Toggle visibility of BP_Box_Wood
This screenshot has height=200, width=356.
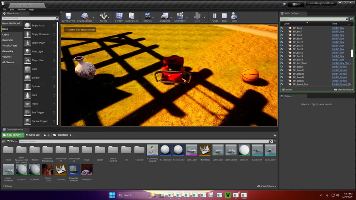pyautogui.click(x=282, y=63)
